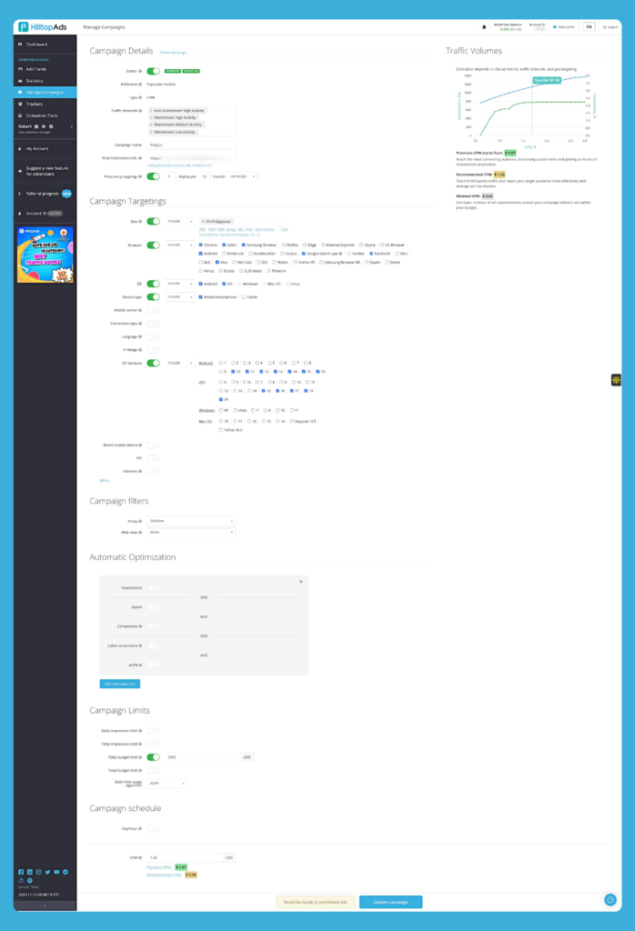Click the notification bell icon
Image resolution: width=635 pixels, height=931 pixels.
click(484, 27)
